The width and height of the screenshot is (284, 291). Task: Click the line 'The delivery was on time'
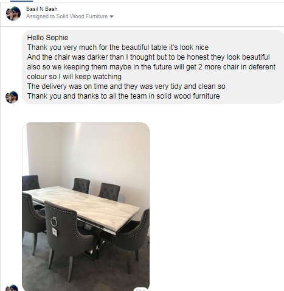(x=126, y=86)
